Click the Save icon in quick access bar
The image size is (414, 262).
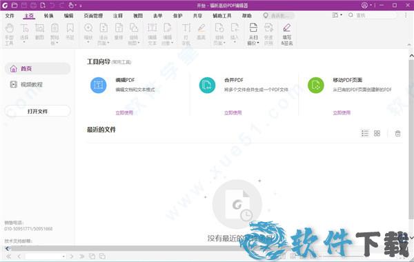coord(24,5)
